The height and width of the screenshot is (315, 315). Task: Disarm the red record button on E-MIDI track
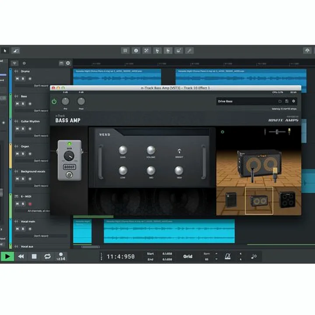point(30,204)
